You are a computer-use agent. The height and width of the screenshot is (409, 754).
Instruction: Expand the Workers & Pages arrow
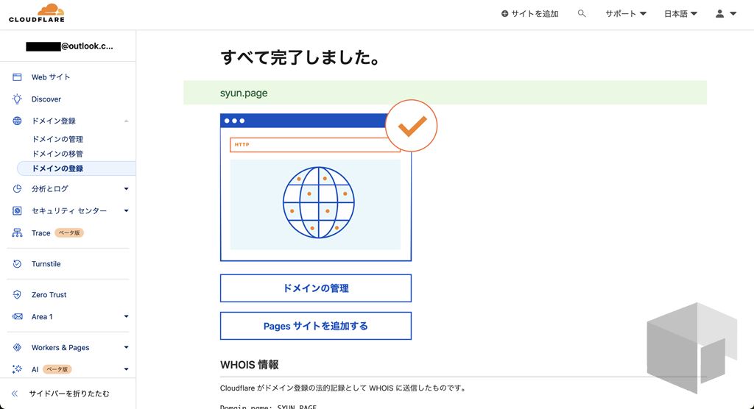(x=126, y=347)
